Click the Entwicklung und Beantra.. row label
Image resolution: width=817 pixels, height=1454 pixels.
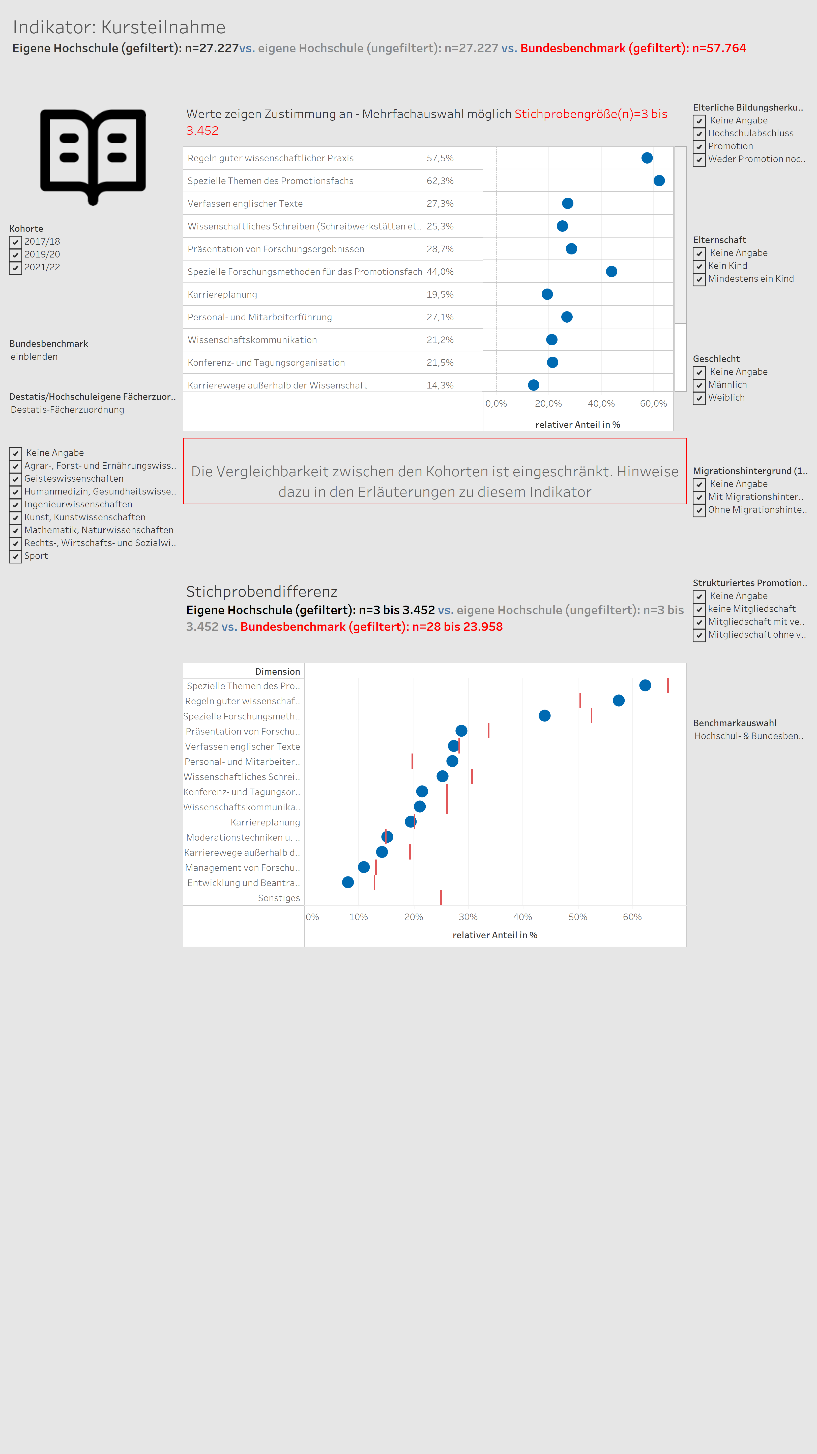(x=244, y=883)
